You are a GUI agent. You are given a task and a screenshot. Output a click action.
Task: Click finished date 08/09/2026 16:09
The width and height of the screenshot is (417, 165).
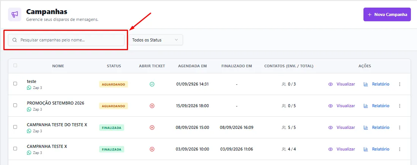[237, 127]
